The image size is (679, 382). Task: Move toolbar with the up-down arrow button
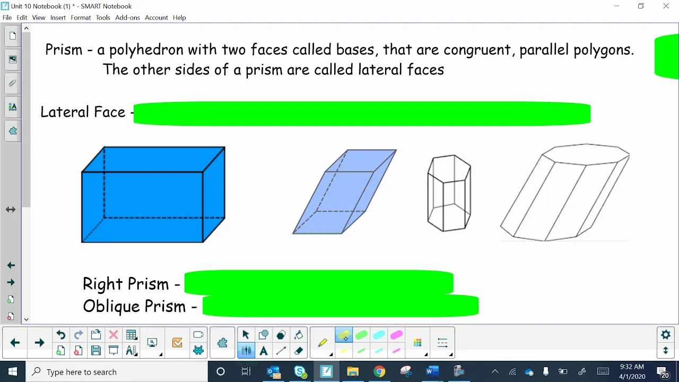click(666, 351)
